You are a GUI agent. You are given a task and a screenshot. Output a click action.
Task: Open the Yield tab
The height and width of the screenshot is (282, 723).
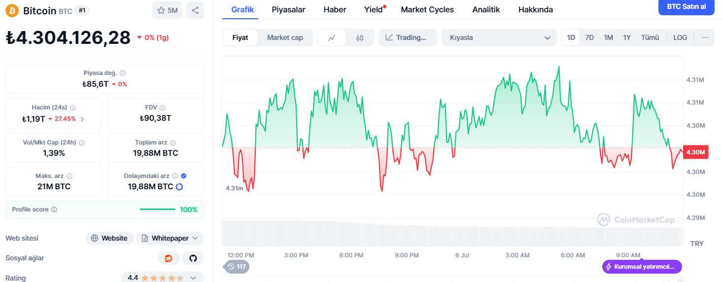(374, 9)
